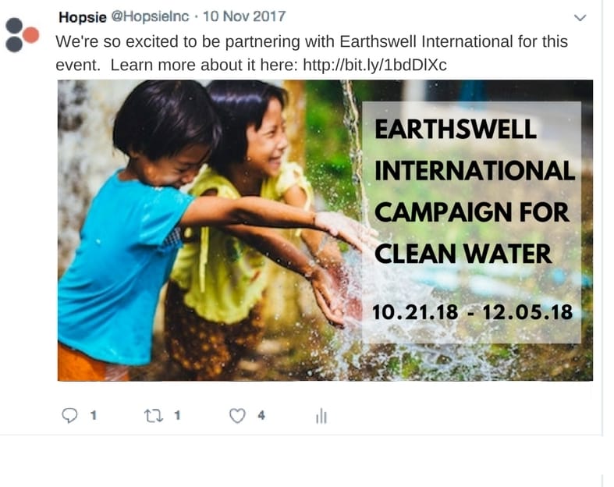The height and width of the screenshot is (487, 614).
Task: Expand tweet options chevron menu
Action: pyautogui.click(x=580, y=18)
